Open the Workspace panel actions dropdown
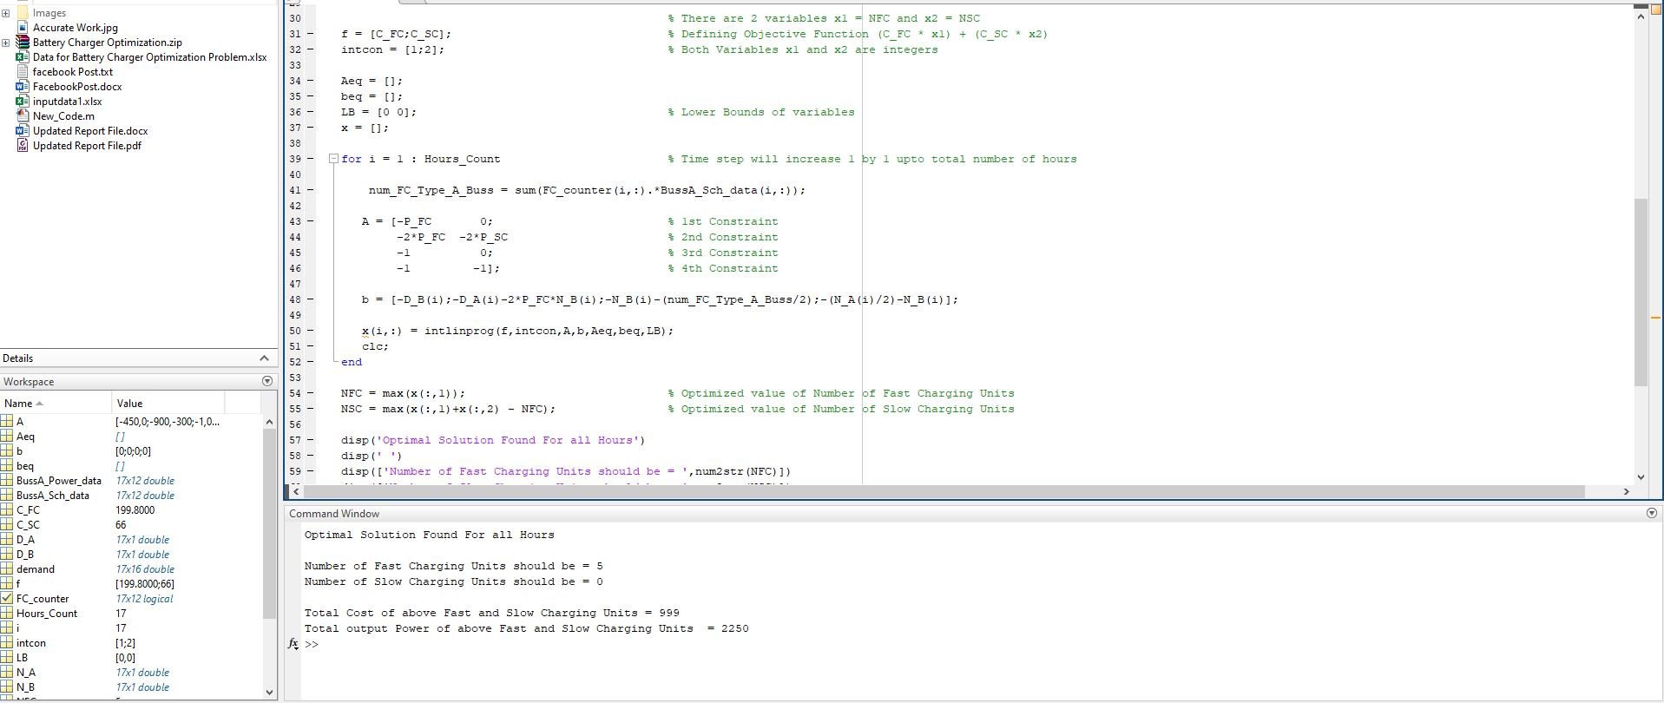This screenshot has height=703, width=1664. 266,381
